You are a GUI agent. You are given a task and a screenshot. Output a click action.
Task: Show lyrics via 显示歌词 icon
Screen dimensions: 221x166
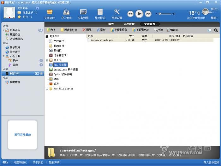[x=100, y=15]
